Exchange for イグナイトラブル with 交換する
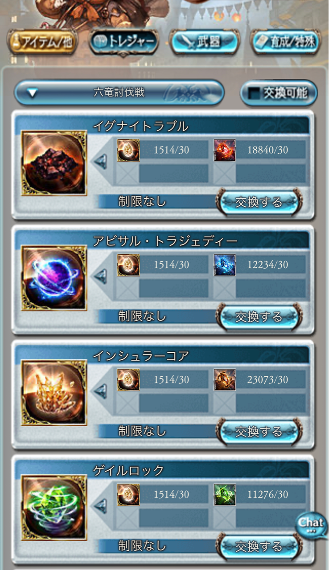 [259, 202]
